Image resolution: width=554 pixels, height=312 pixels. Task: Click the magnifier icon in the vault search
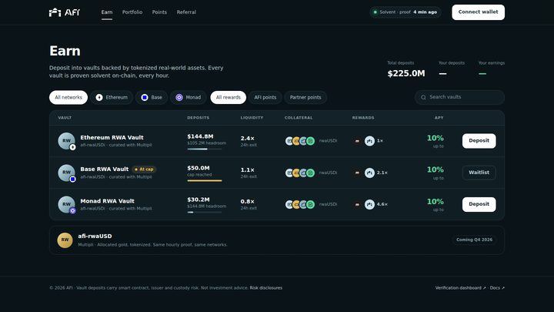tap(423, 97)
